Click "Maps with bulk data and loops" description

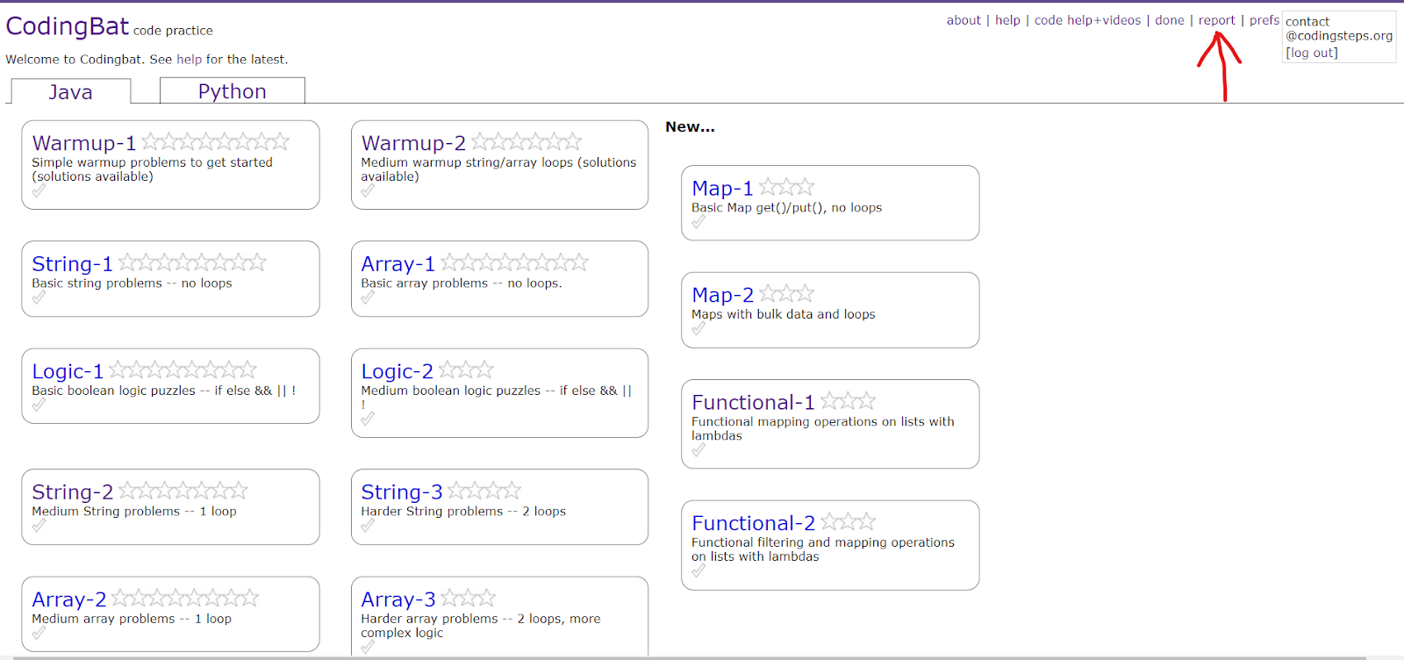coord(784,314)
